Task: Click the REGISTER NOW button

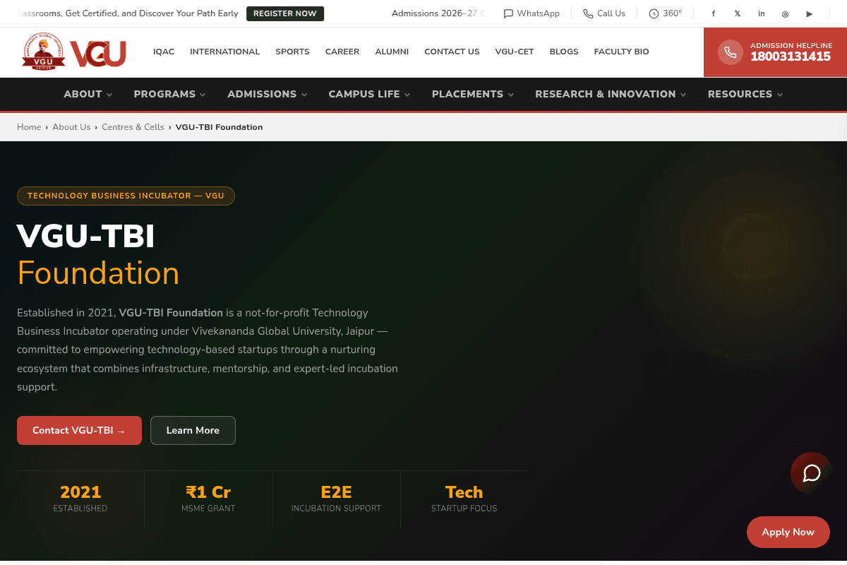Action: coord(285,13)
